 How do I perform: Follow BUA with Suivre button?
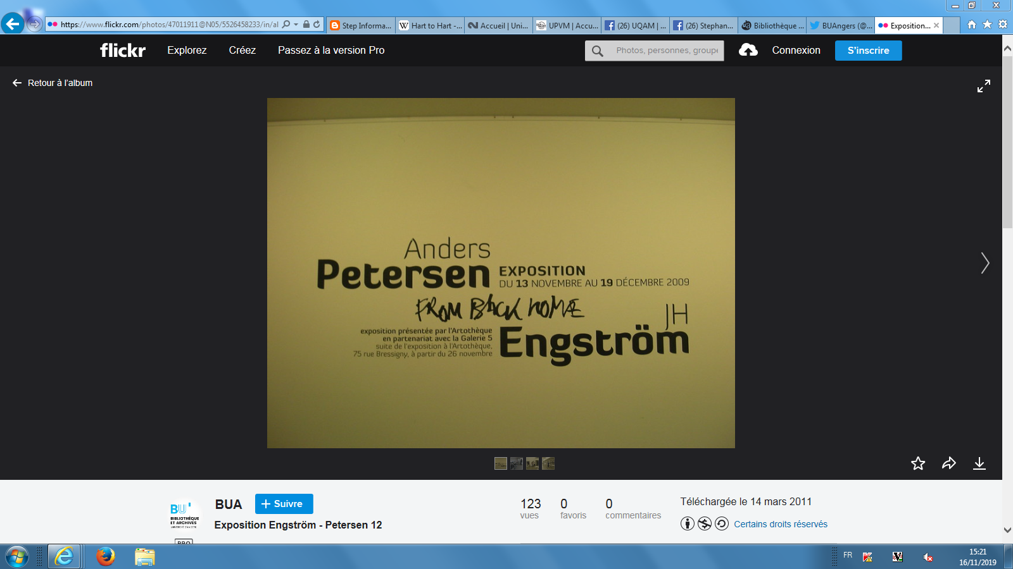click(x=284, y=504)
